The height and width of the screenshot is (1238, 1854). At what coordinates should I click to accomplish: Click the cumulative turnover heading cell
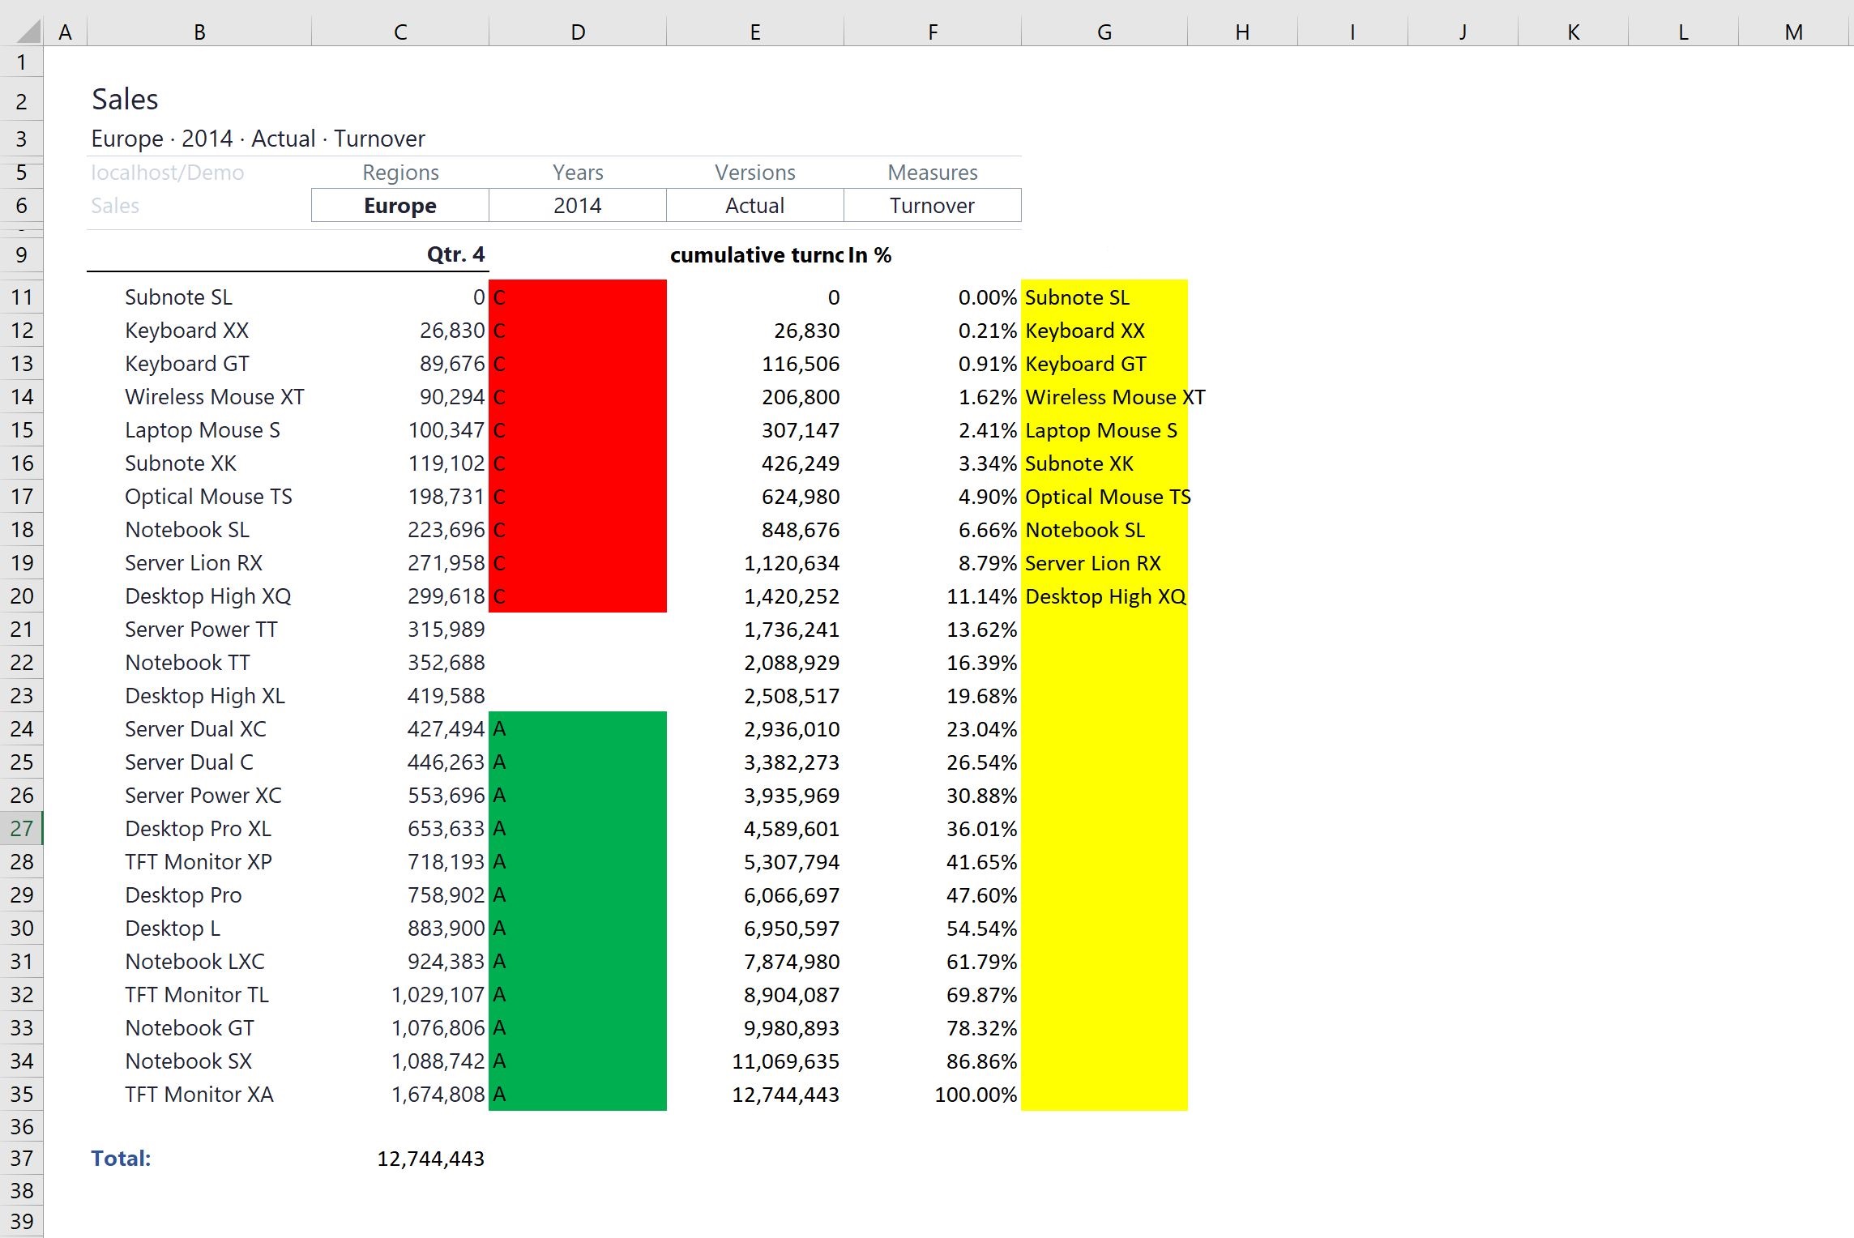click(757, 255)
